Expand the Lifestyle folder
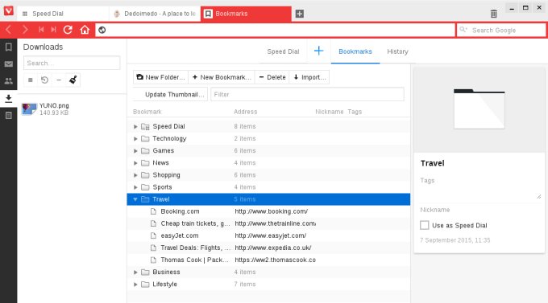This screenshot has width=548, height=303. (135, 285)
